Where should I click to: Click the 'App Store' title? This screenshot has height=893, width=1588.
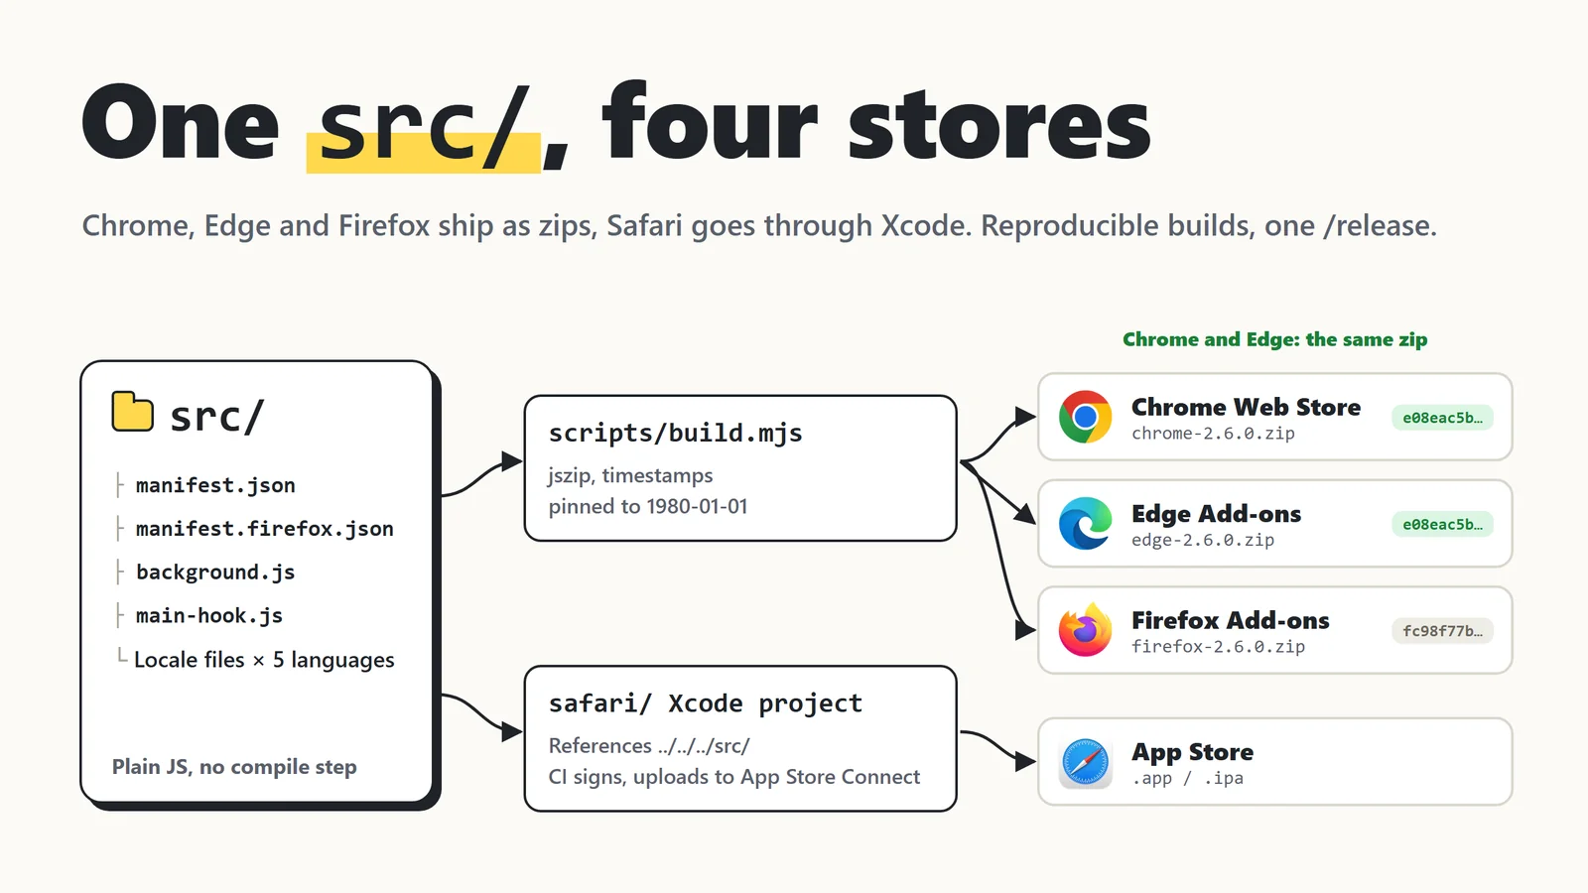1192,752
